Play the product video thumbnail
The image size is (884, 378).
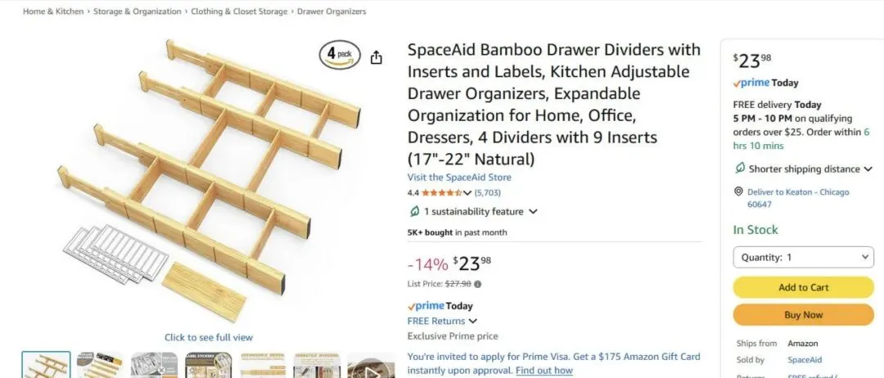pyautogui.click(x=371, y=366)
